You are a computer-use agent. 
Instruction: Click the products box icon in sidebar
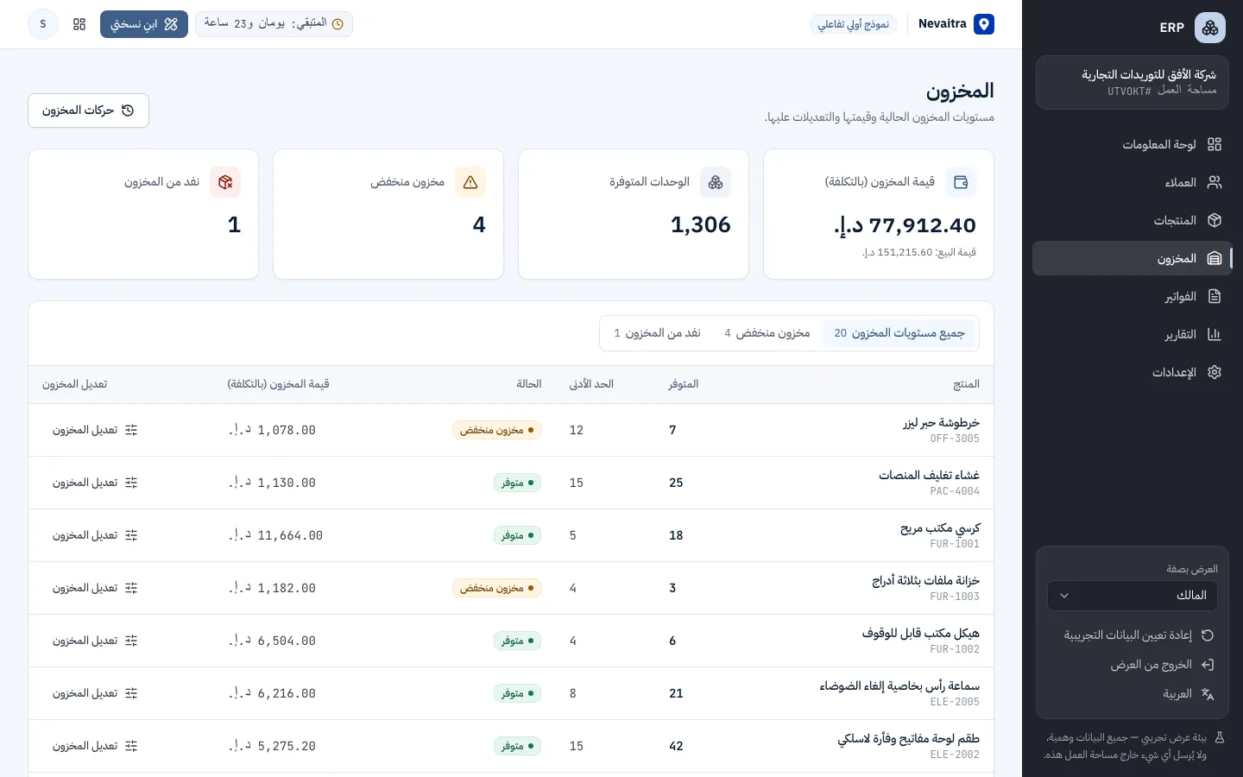[x=1215, y=220]
